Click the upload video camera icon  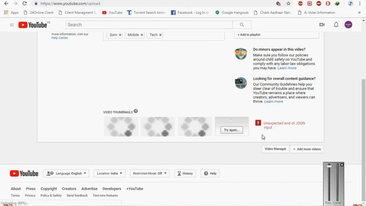coord(322,25)
